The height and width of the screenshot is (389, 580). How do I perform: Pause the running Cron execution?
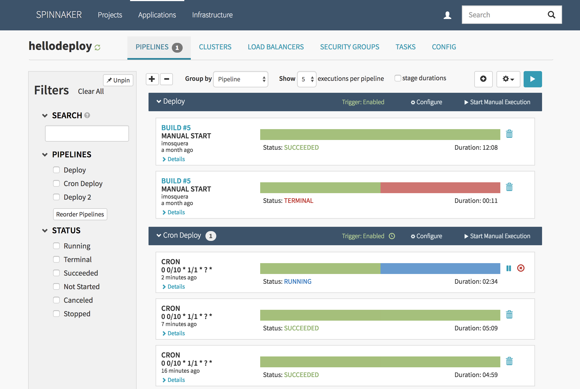click(508, 268)
